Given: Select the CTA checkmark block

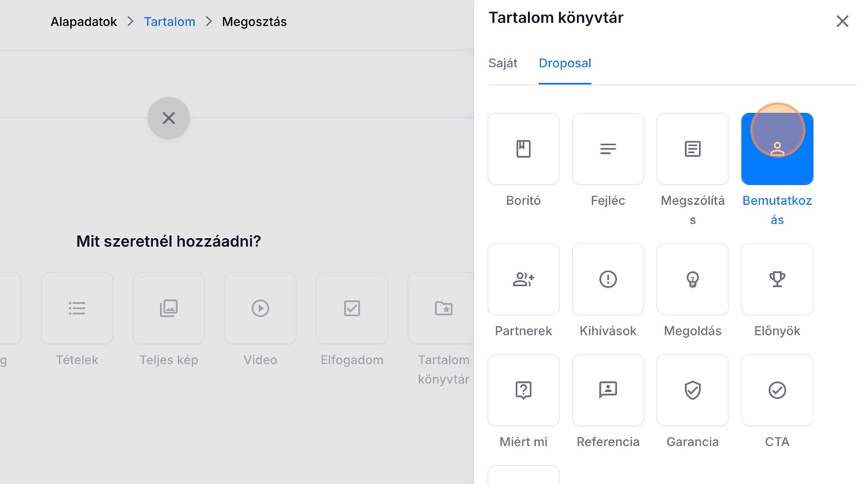Looking at the screenshot, I should (x=776, y=390).
